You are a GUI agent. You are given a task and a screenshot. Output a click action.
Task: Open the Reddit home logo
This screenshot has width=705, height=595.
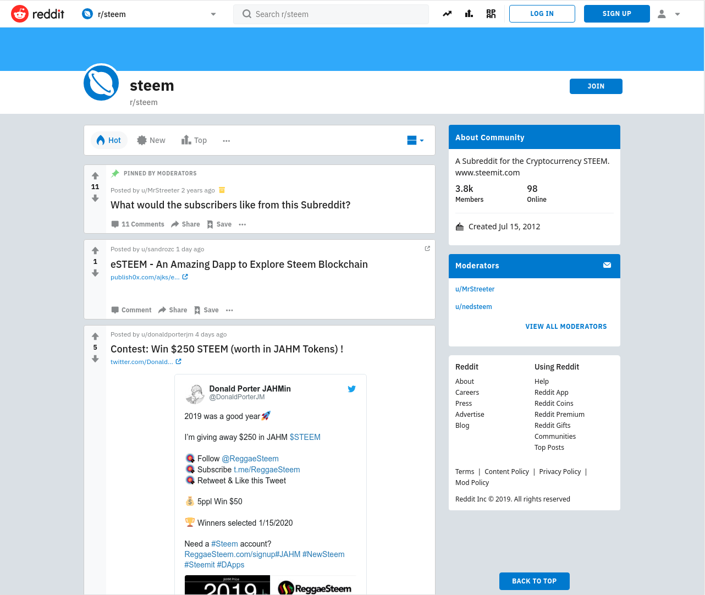pos(37,14)
